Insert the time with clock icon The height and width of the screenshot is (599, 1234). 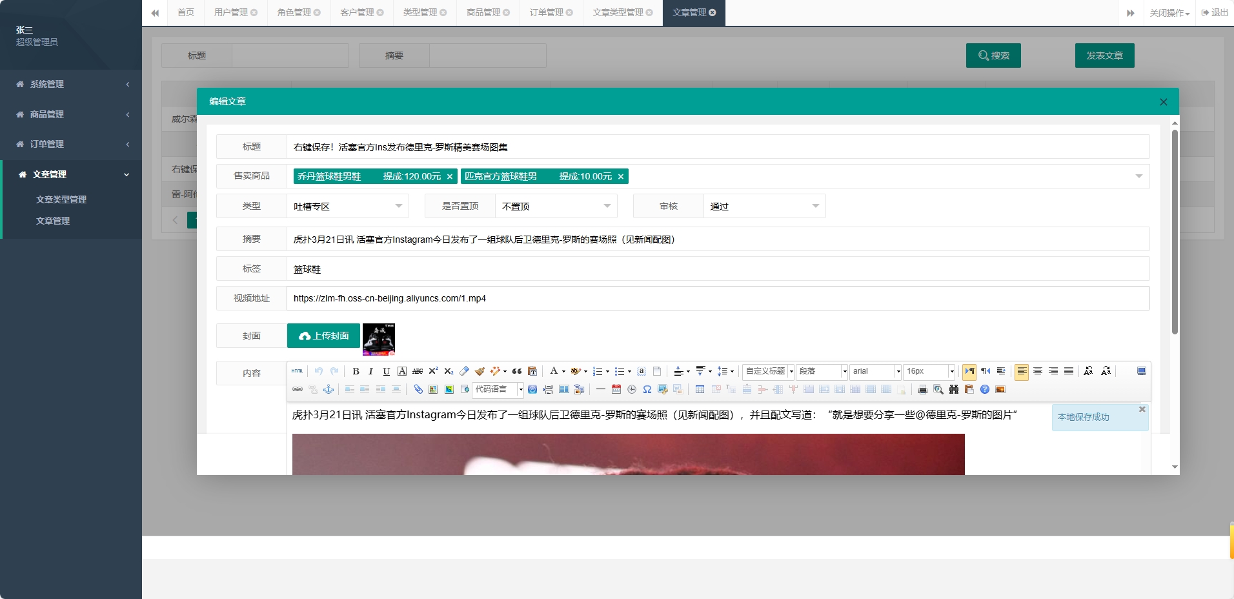point(632,389)
